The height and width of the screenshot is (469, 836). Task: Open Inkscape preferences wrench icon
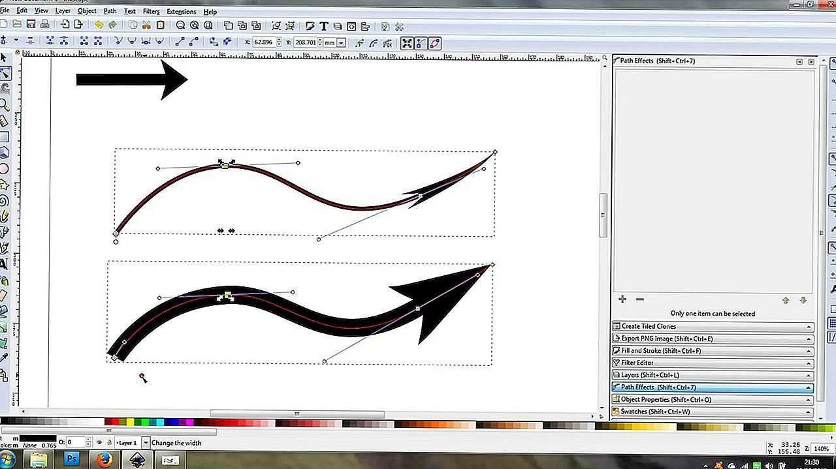click(400, 26)
